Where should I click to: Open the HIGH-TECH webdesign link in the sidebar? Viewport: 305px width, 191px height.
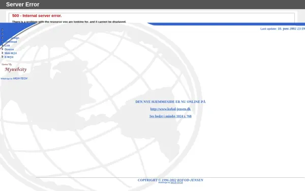(x=20, y=78)
